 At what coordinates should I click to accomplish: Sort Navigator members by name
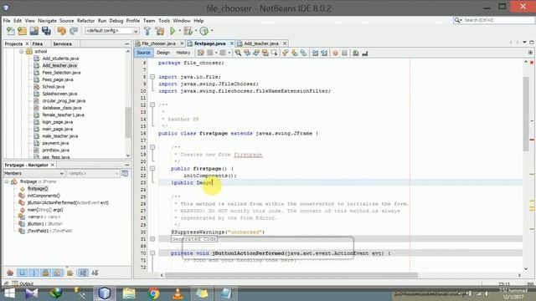point(83,273)
